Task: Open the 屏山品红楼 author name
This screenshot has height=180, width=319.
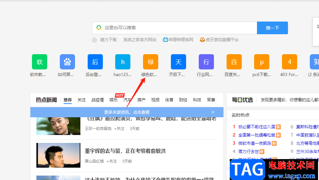Action: pos(94,161)
